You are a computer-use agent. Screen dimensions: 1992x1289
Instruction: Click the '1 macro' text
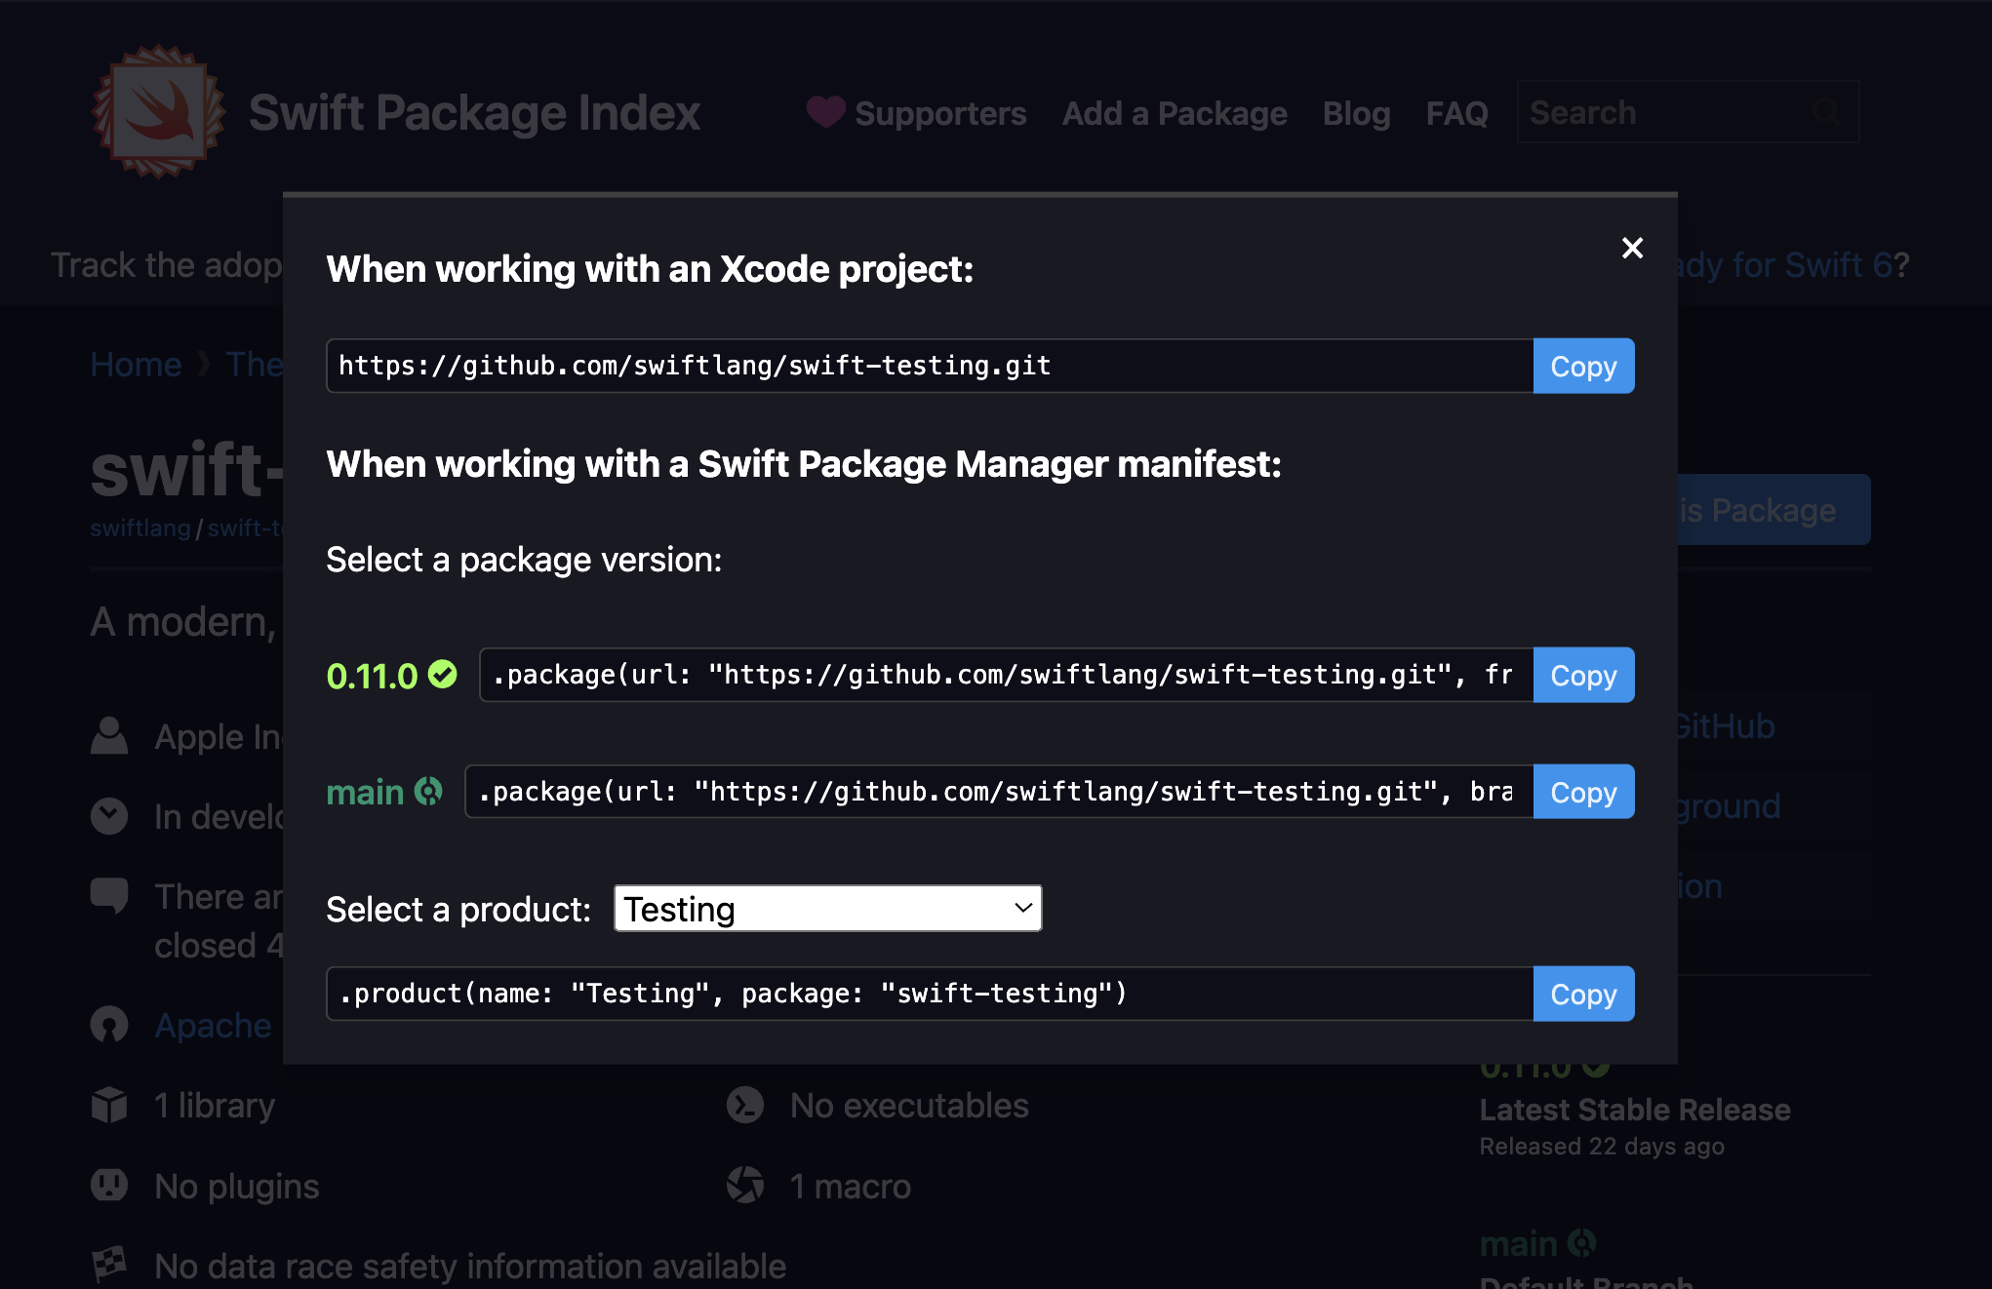tap(851, 1187)
